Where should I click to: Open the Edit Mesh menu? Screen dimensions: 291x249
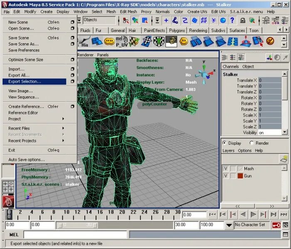pyautogui.click(x=128, y=12)
